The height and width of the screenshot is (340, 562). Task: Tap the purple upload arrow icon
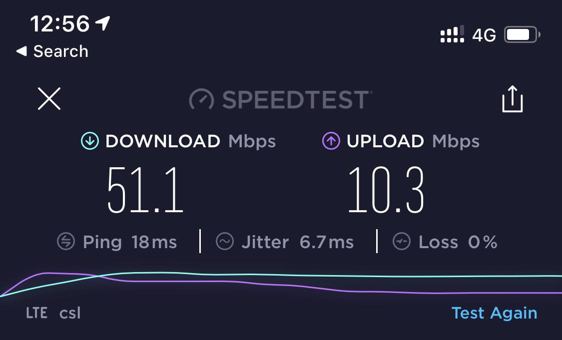pos(331,141)
